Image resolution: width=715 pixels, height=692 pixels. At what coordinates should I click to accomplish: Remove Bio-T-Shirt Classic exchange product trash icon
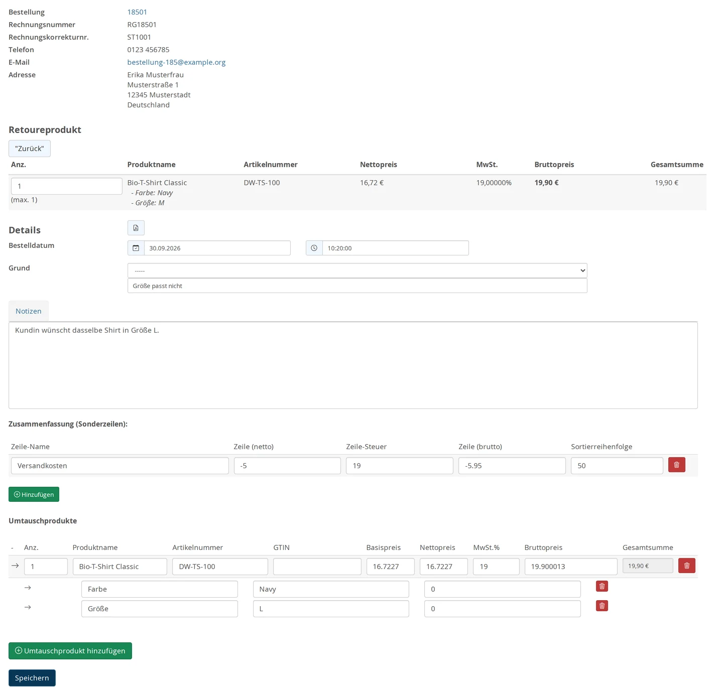pos(687,566)
